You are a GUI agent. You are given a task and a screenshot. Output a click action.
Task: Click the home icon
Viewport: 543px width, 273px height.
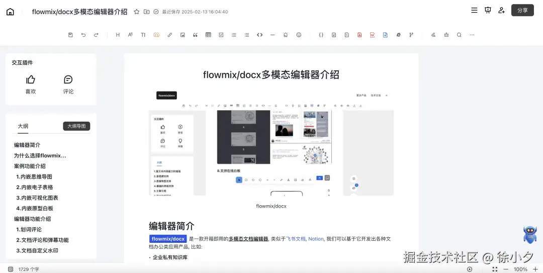coord(11,12)
